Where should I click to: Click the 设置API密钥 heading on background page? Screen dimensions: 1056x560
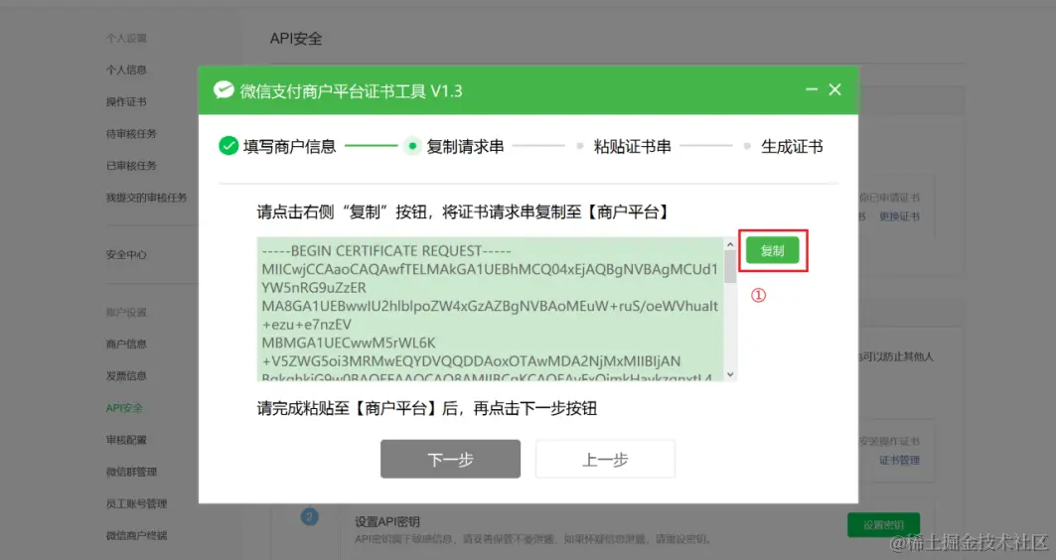(x=387, y=521)
